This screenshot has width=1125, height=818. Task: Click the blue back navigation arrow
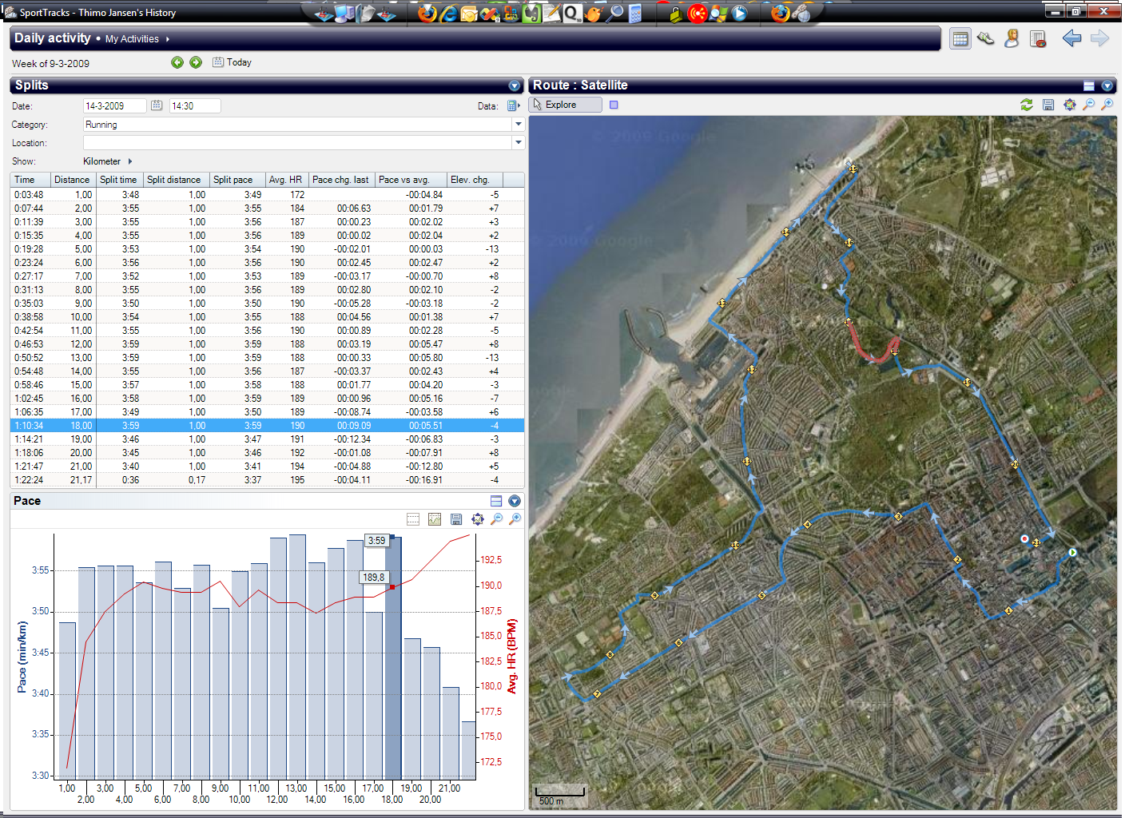click(1071, 38)
